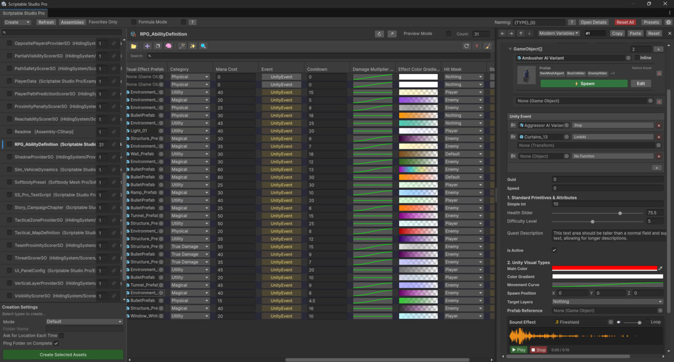This screenshot has height=362, width=674.
Task: Open the Create menu
Action: (x=17, y=22)
